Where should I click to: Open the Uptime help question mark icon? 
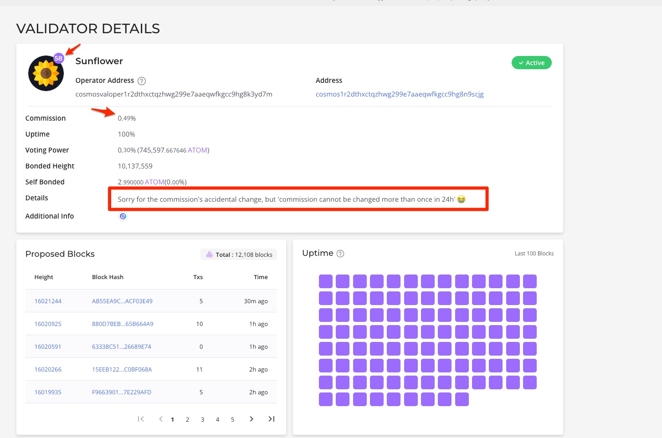pos(340,254)
